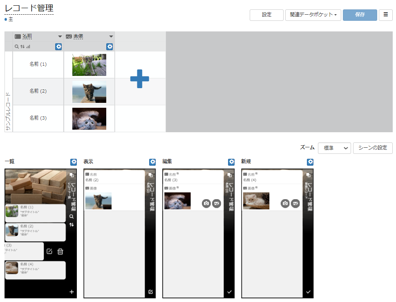Open the 名前 column settings gear

coord(58,47)
